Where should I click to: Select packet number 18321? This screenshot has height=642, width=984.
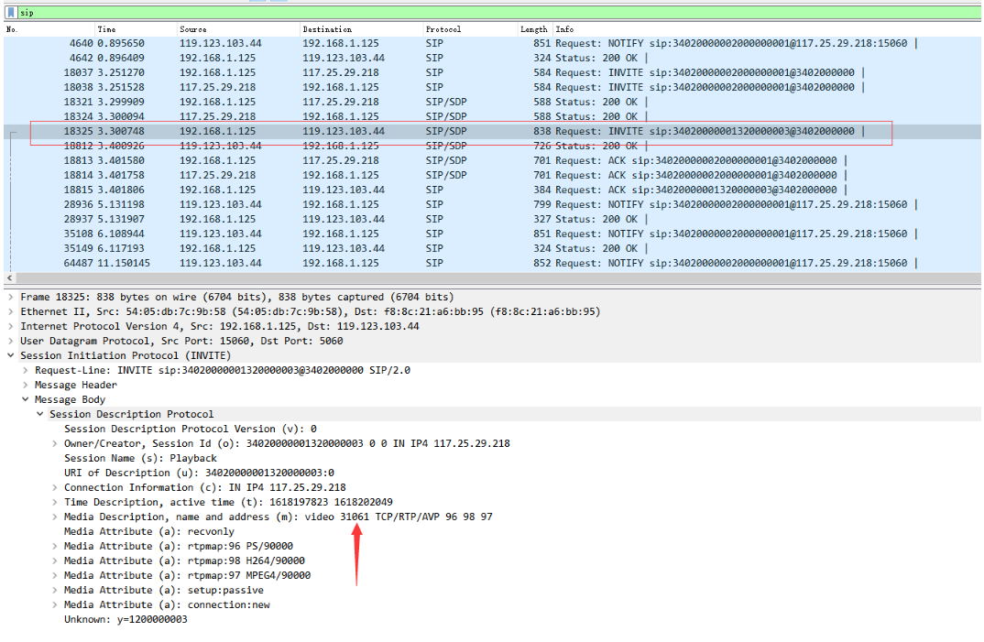(x=492, y=102)
